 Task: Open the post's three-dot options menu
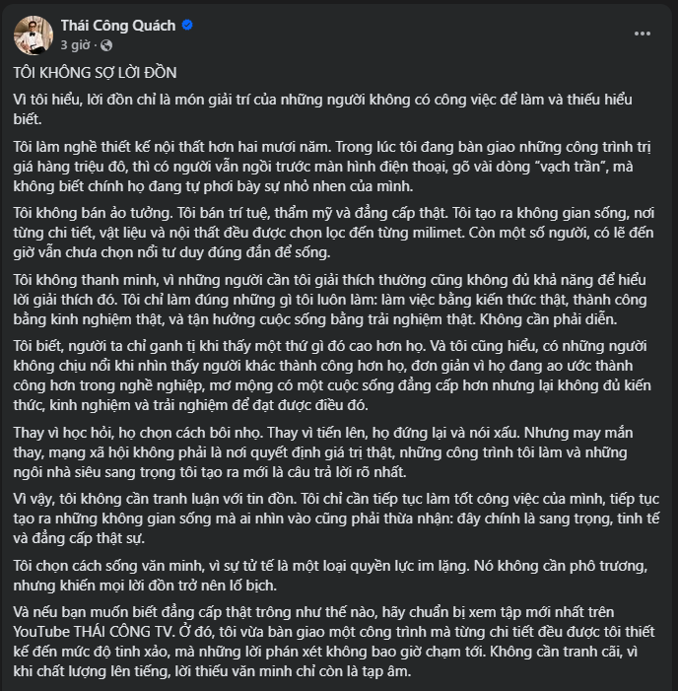(x=643, y=34)
